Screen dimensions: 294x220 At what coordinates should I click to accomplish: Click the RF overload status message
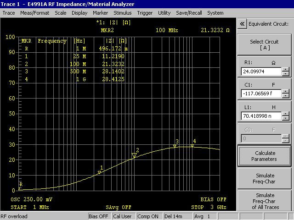pos(14,216)
